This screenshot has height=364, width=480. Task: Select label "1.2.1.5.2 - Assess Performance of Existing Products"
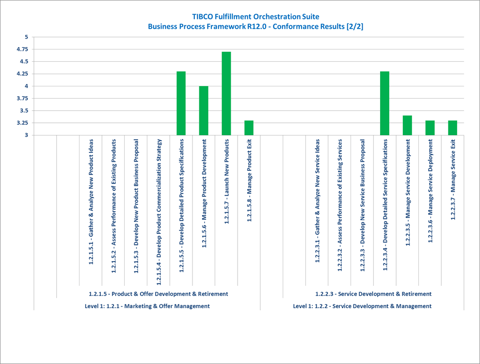113,206
